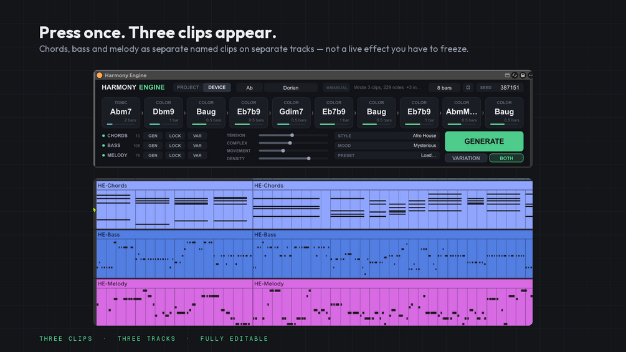The height and width of the screenshot is (352, 626).
Task: Open the STYLE Afro House dropdown
Action: 387,136
